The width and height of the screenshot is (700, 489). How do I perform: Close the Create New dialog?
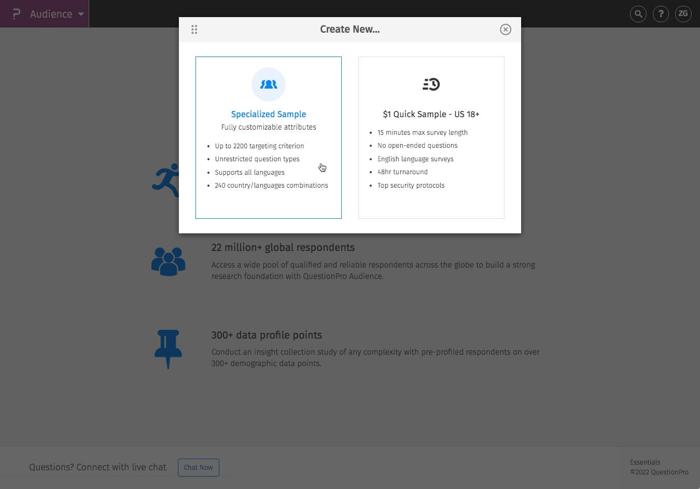point(506,30)
